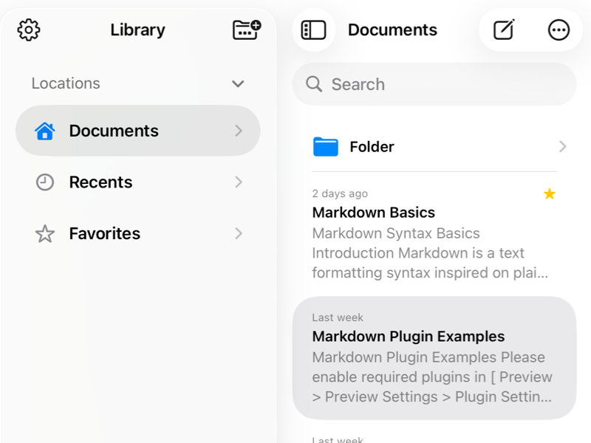Image resolution: width=591 pixels, height=443 pixels.
Task: Toggle the yellow favorite star on Markdown Basics
Action: pyautogui.click(x=549, y=194)
